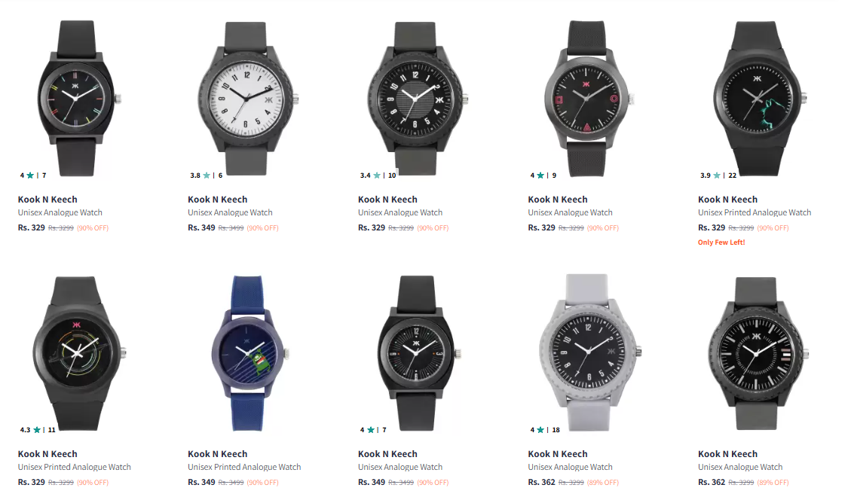Open the light grey strap watch image
The image size is (854, 497).
tap(588, 352)
